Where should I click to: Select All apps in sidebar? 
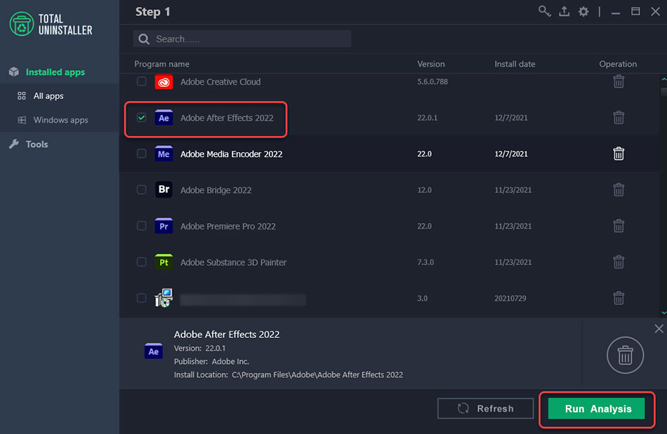pos(48,96)
